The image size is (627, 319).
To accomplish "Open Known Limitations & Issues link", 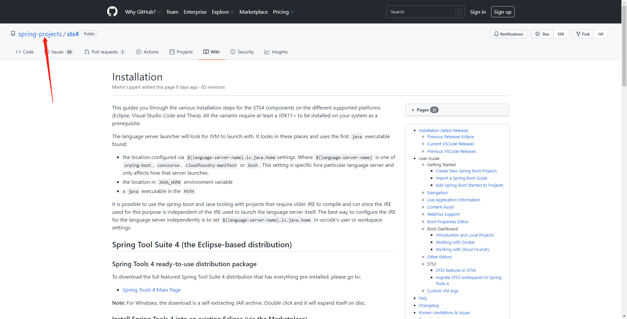I will (444, 312).
